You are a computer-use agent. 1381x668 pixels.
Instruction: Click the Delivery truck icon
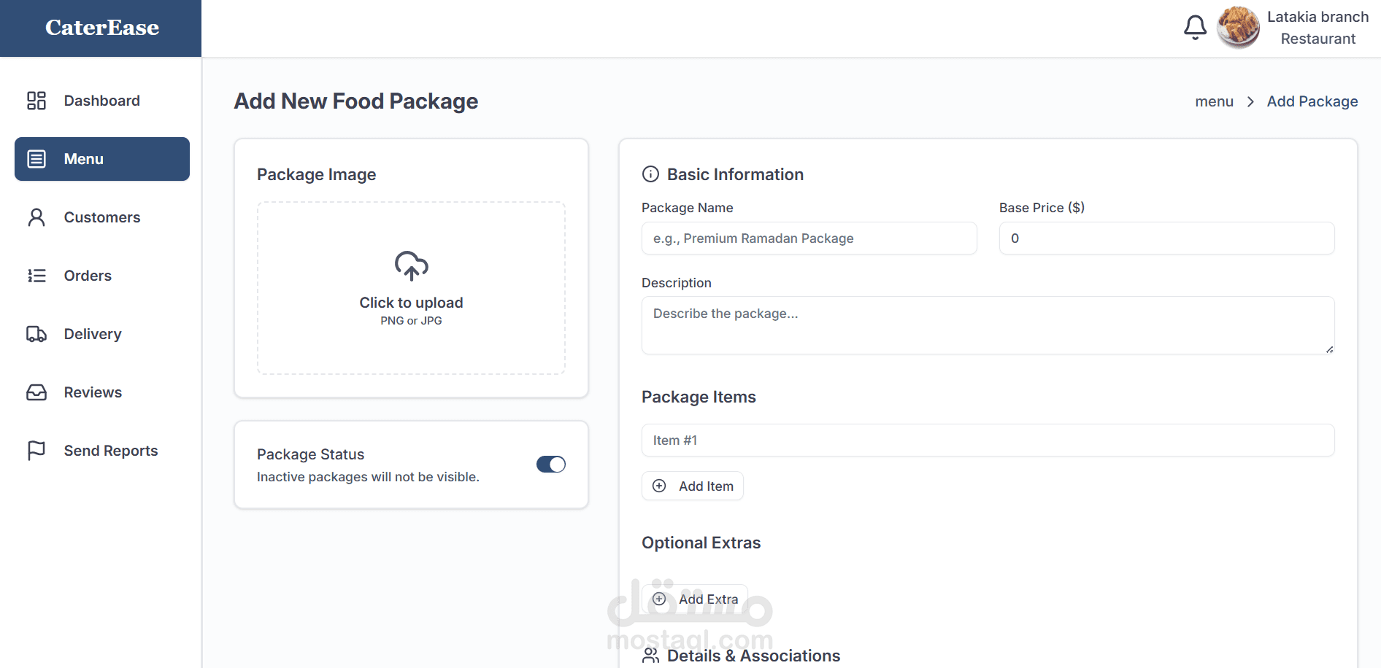pyautogui.click(x=36, y=334)
